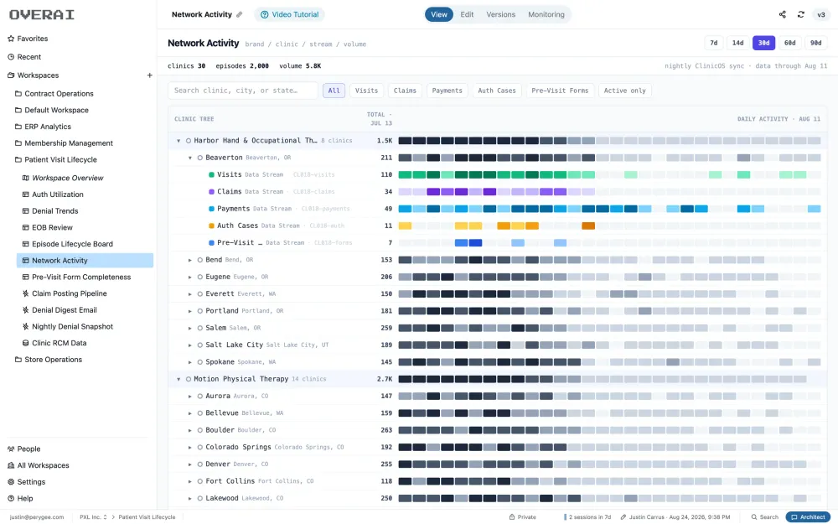Click the Clinic RCM Data database icon
Viewport: 838px width, 524px height.
(x=26, y=343)
